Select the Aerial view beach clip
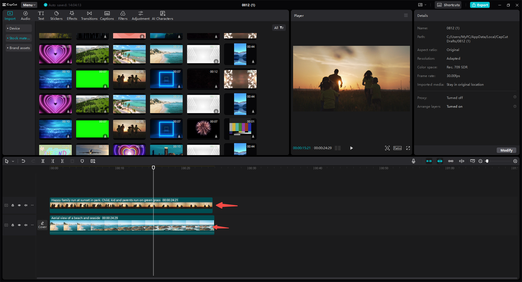This screenshot has width=522, height=282. click(132, 225)
